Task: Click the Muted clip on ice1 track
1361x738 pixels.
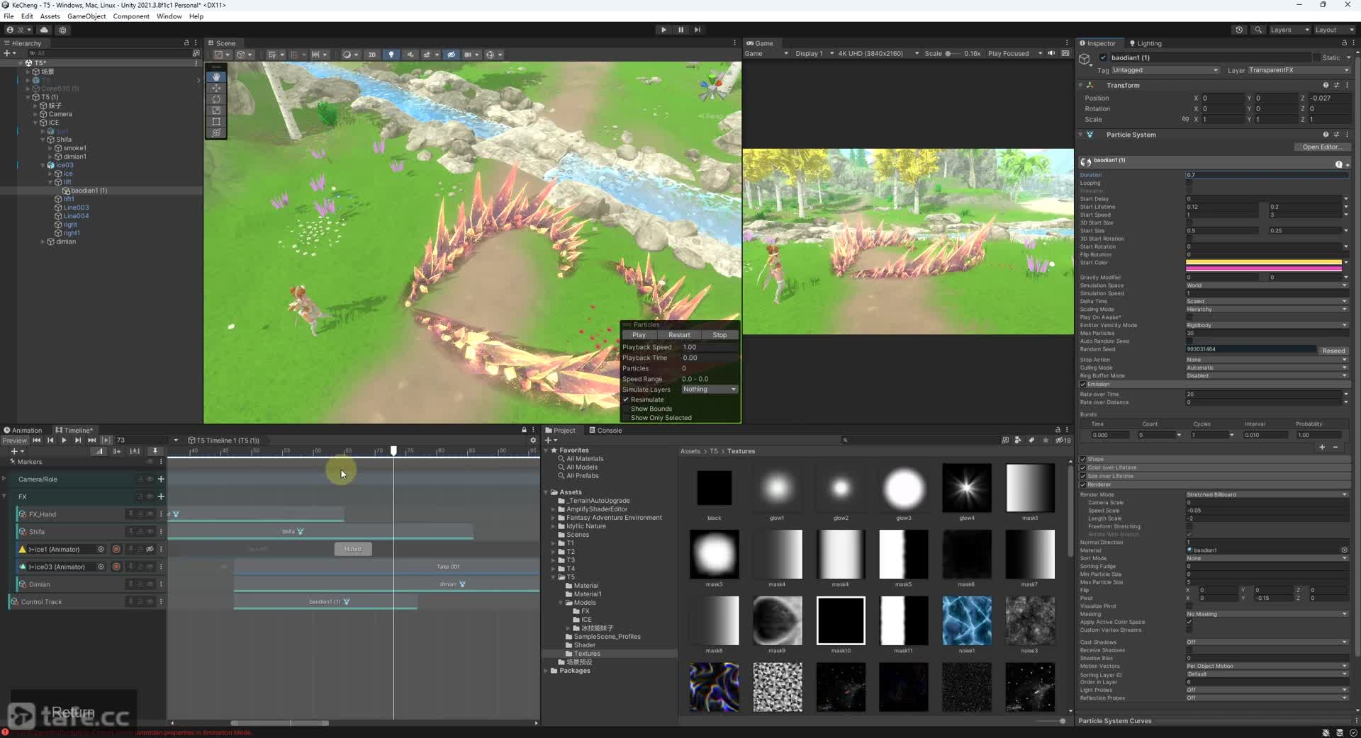Action: (353, 549)
